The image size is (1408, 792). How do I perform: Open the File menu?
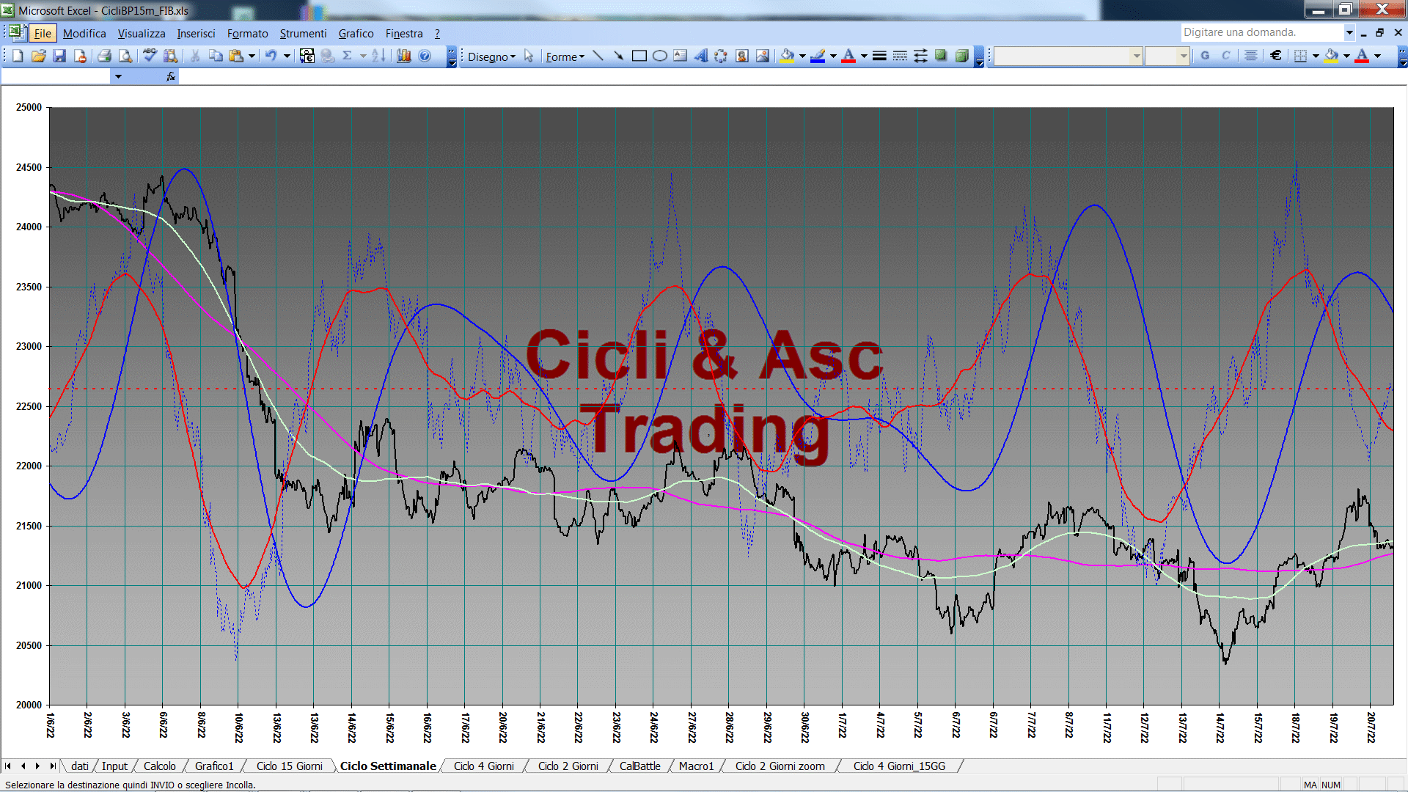pyautogui.click(x=43, y=33)
